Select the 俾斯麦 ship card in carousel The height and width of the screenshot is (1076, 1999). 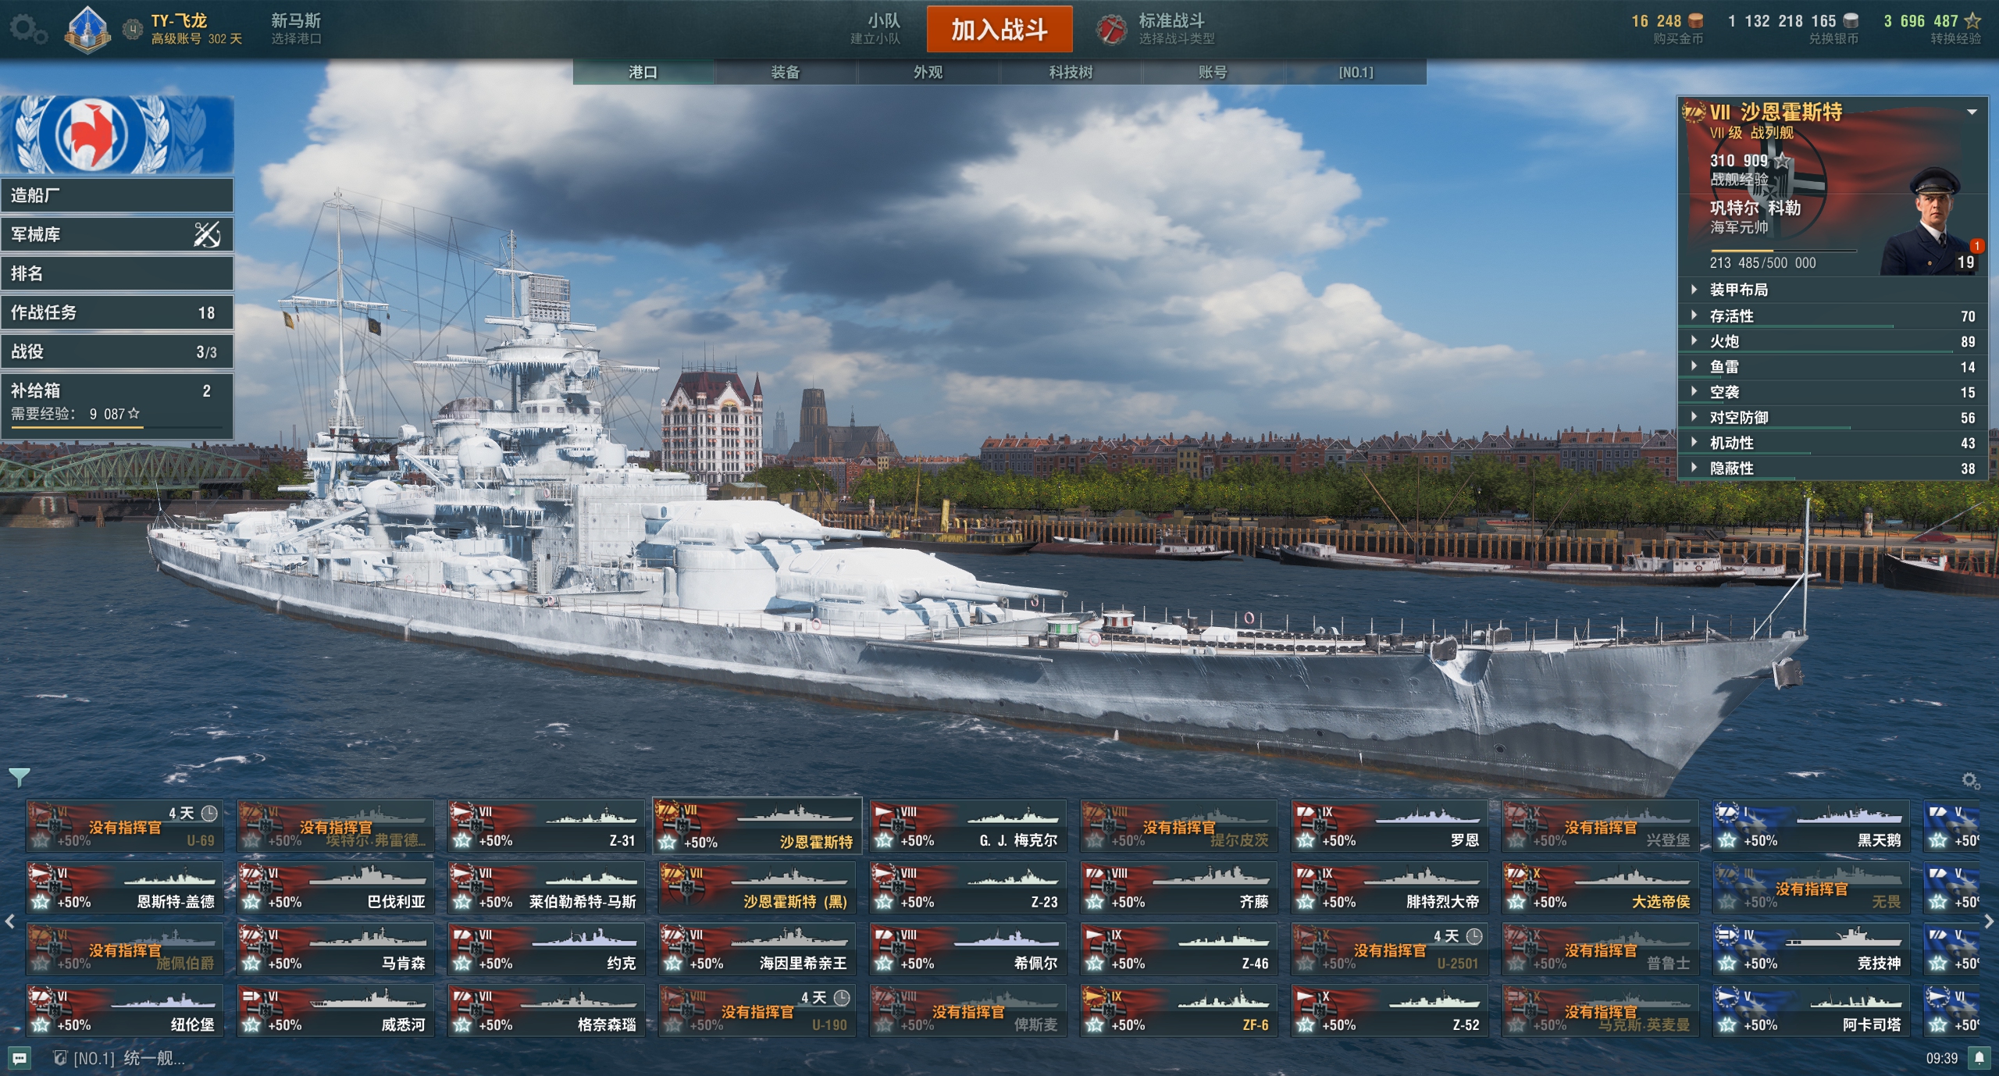(968, 1010)
